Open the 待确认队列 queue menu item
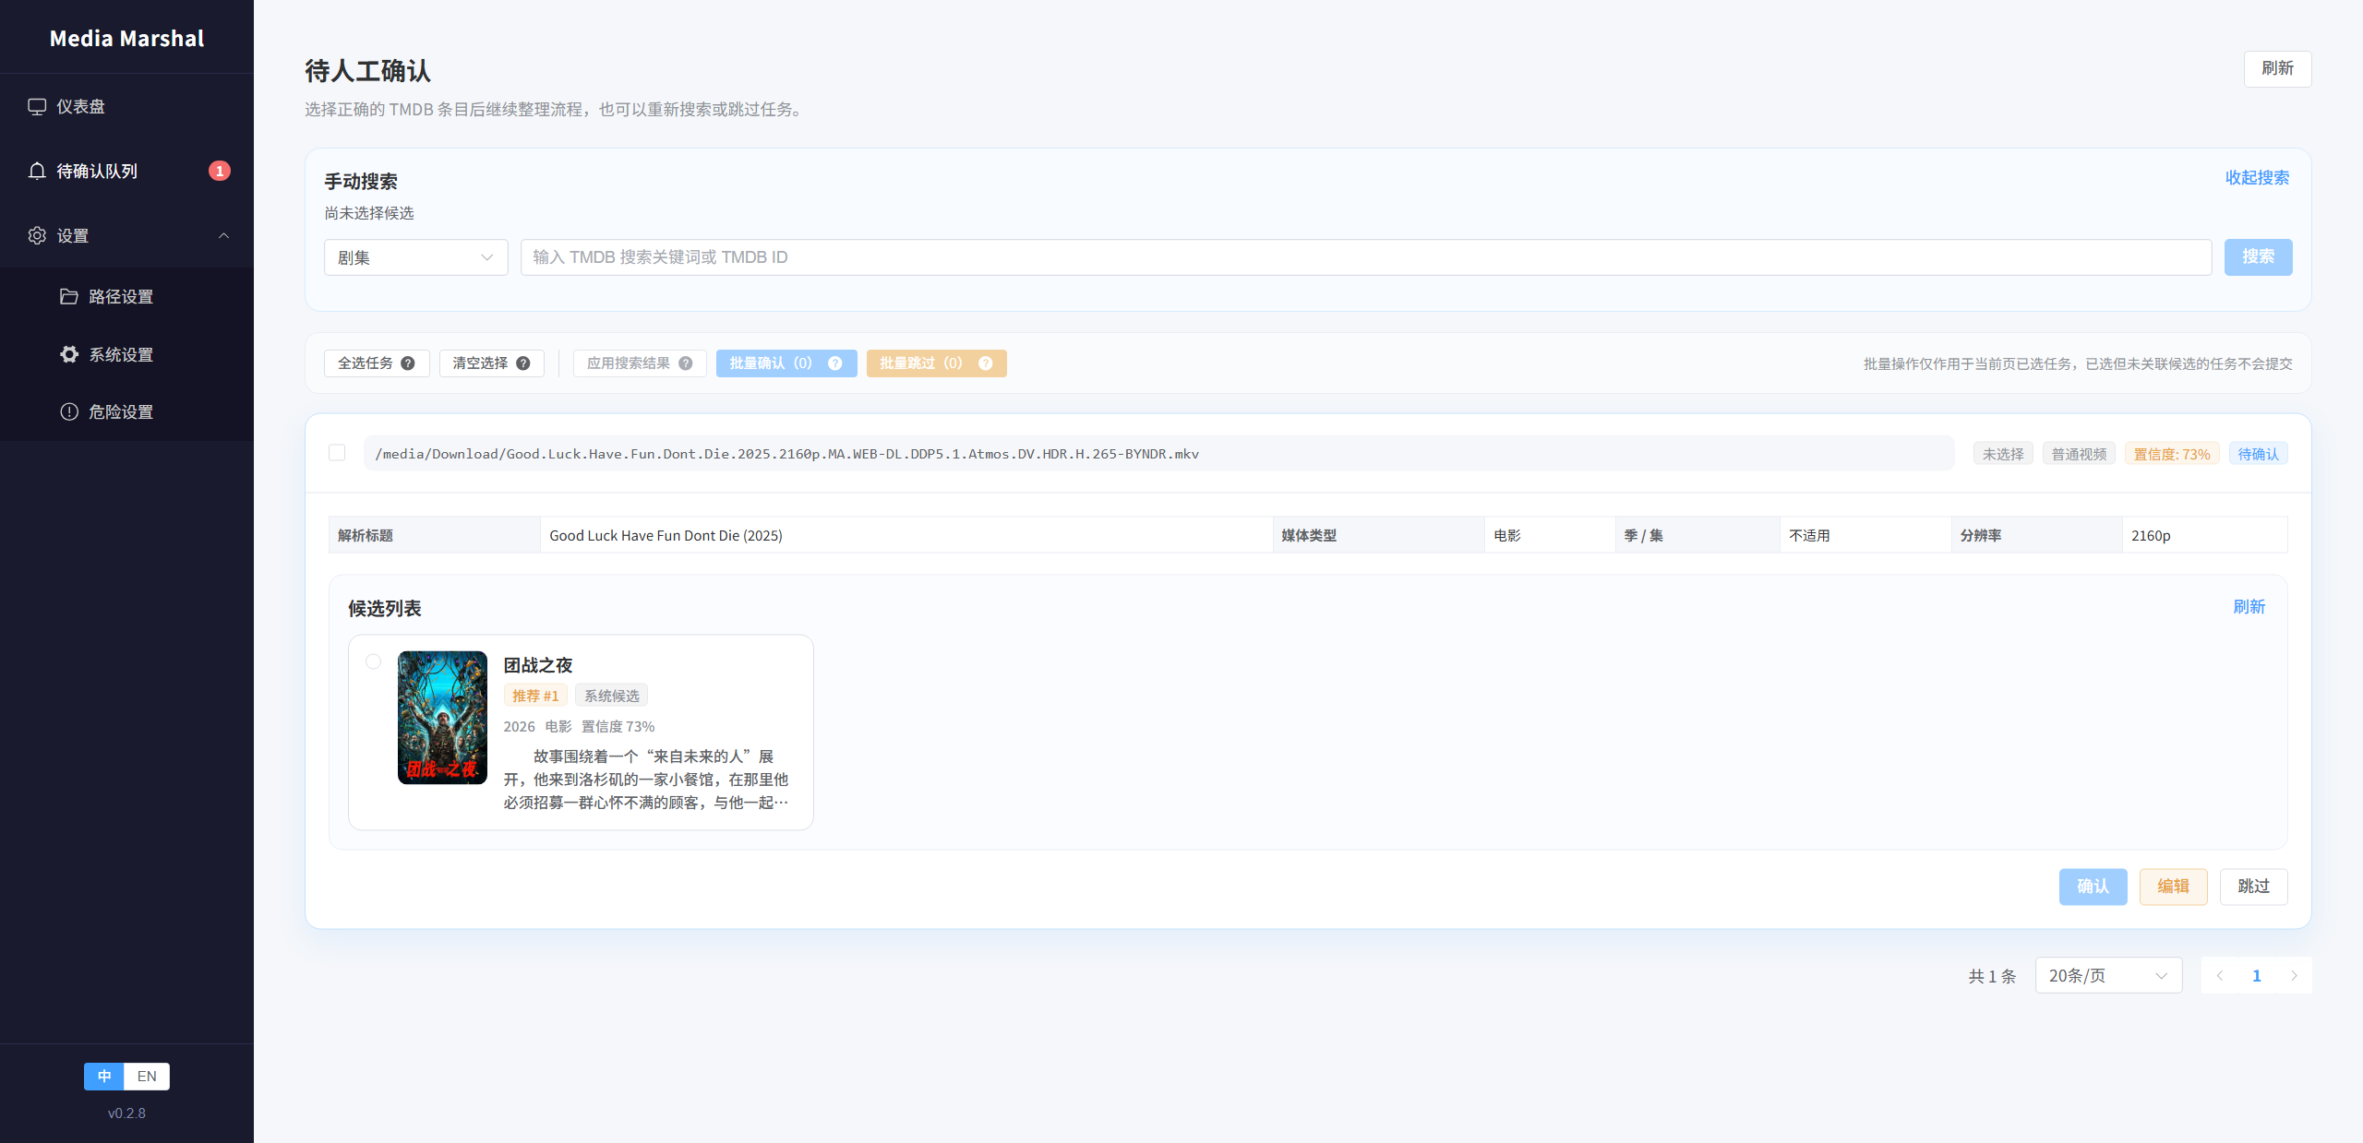 coord(126,171)
